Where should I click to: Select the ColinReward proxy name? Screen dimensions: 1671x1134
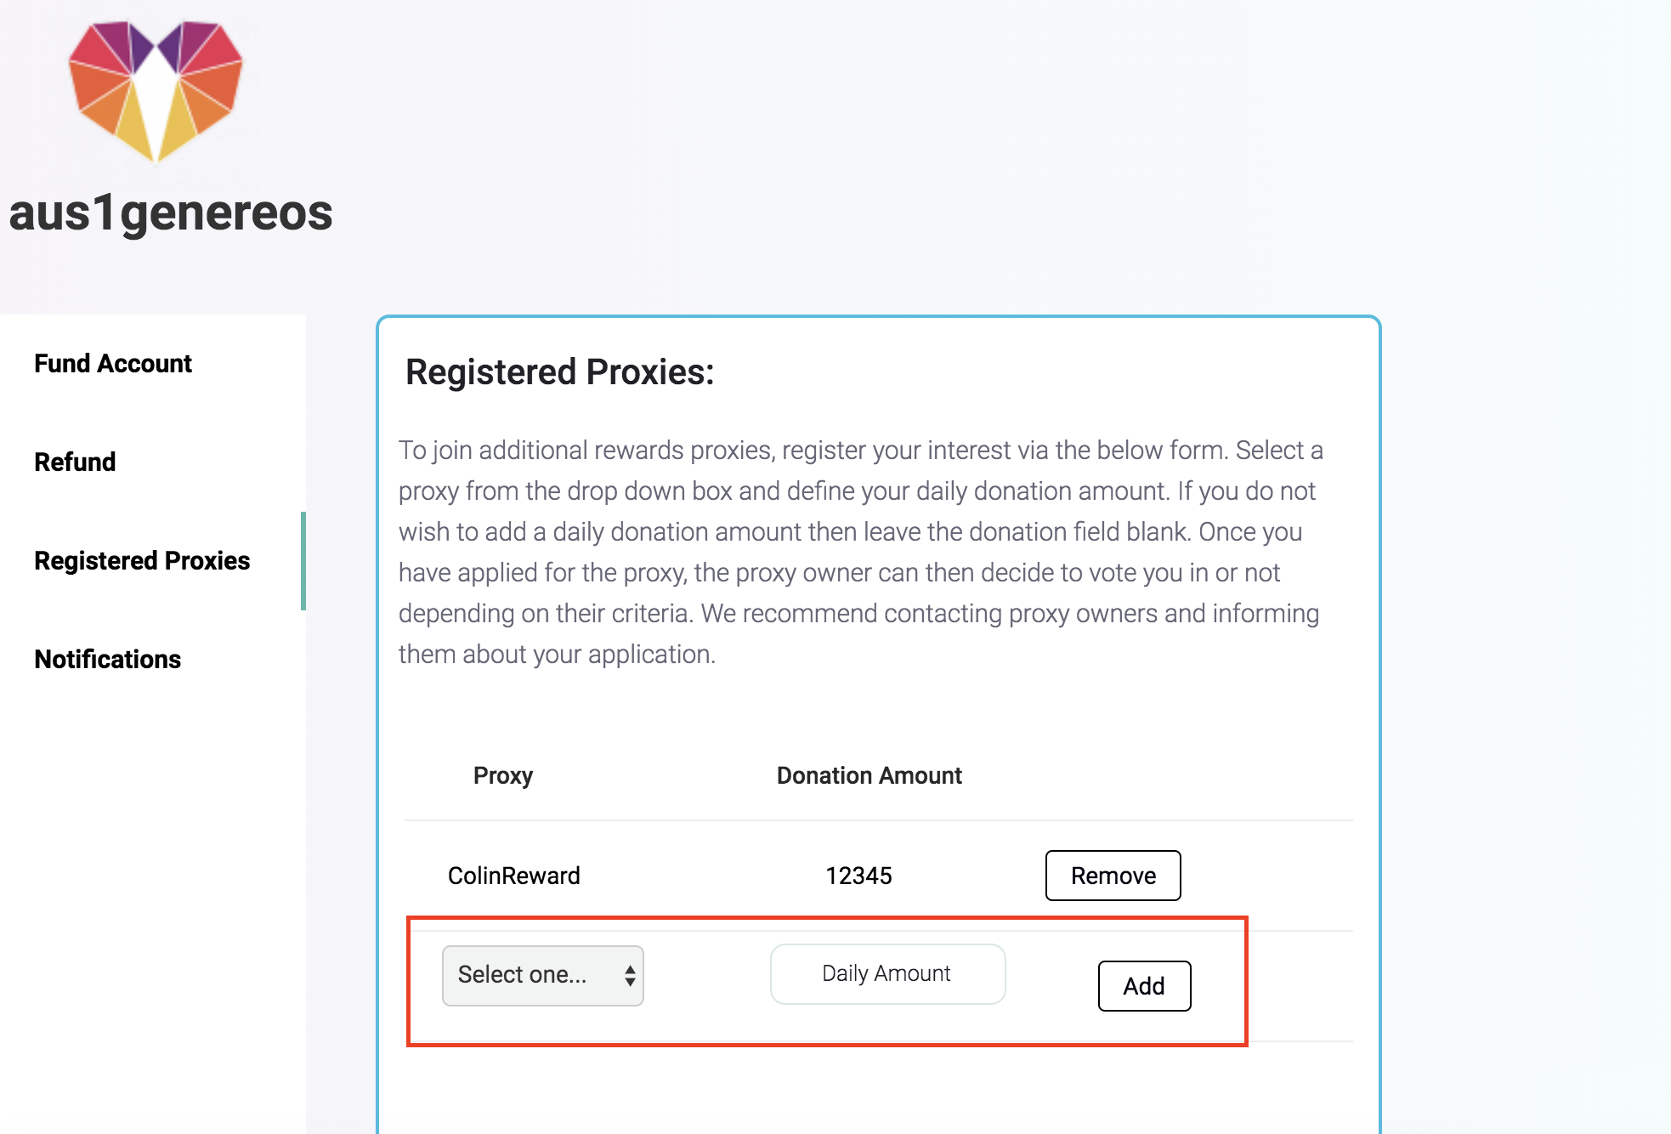513,876
